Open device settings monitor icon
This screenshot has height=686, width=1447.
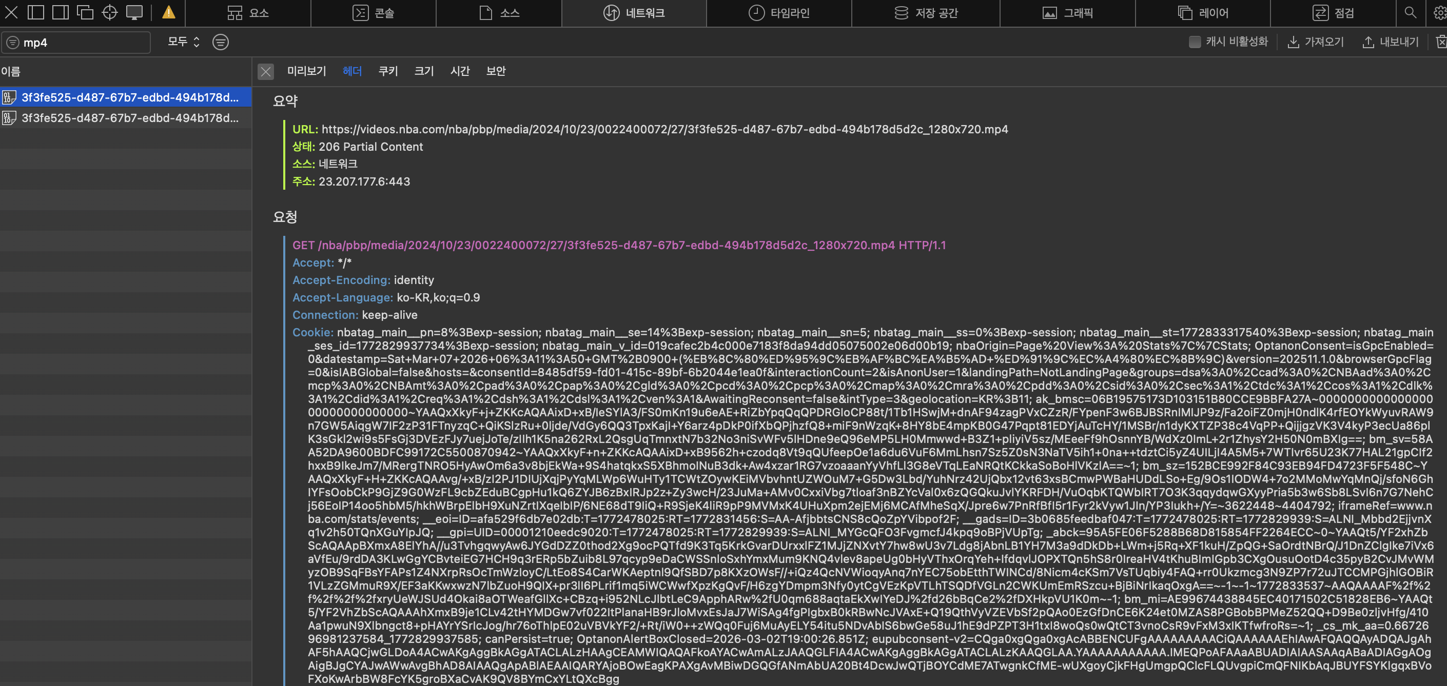click(x=134, y=12)
